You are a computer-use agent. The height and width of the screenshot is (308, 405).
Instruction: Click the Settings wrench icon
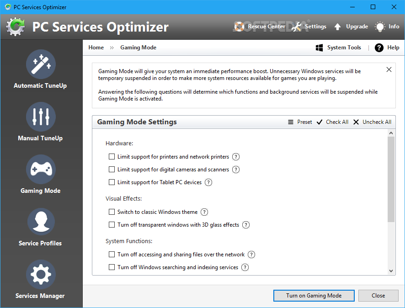click(297, 27)
